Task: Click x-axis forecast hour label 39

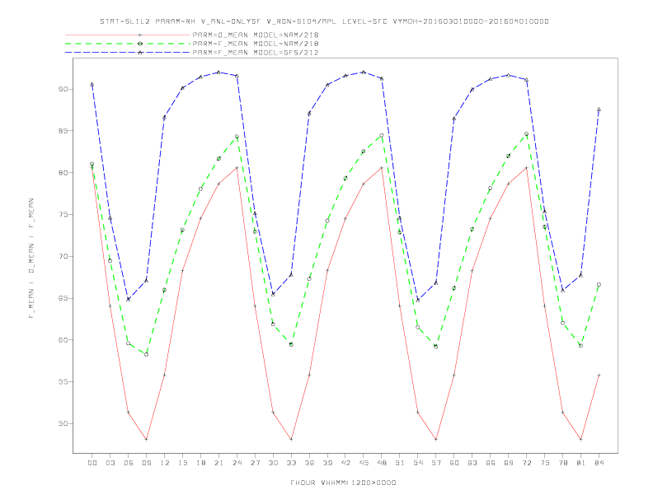Action: (327, 463)
